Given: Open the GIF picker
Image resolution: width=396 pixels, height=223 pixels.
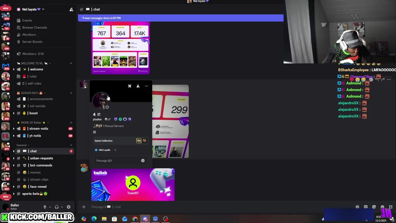Looking at the screenshot, I should (x=366, y=207).
